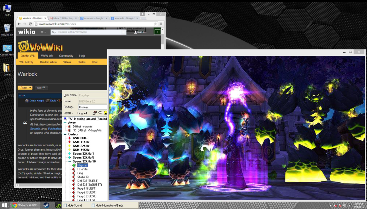Click the WoWWiki logo image

pyautogui.click(x=40, y=46)
